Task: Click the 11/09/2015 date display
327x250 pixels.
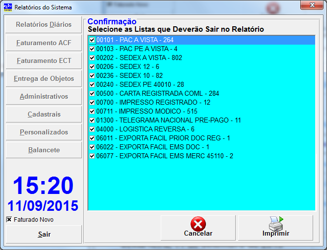Action: tap(43, 206)
